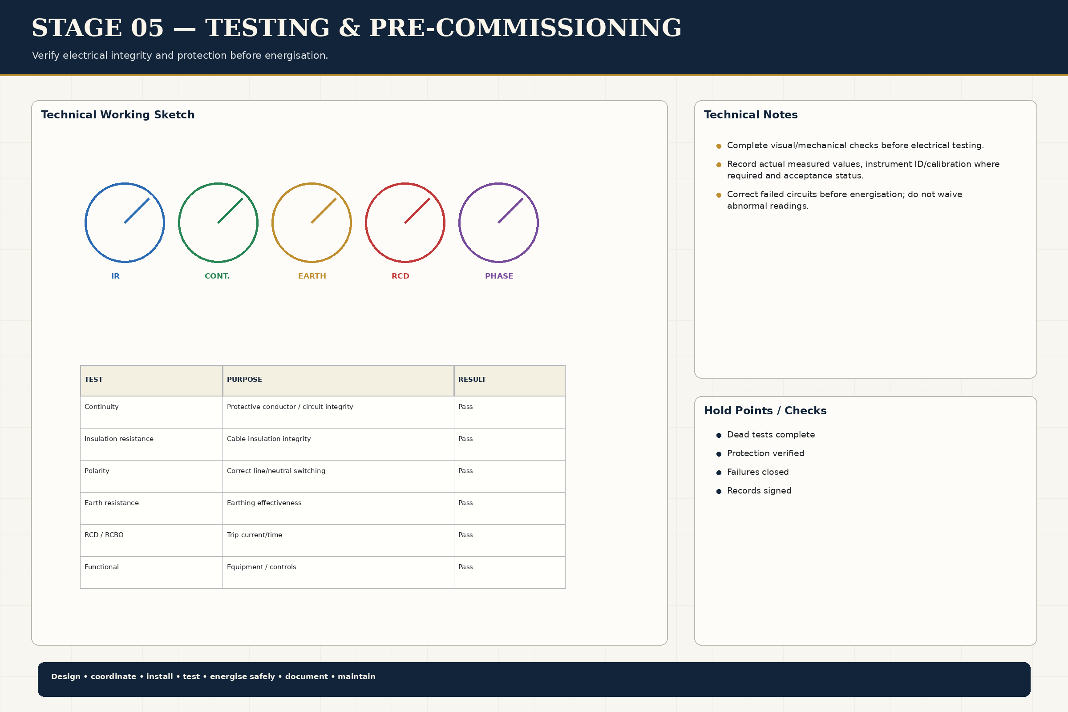The image size is (1068, 712).
Task: Click 'Protective conductor / circuit integrity' cell
Action: (338, 413)
